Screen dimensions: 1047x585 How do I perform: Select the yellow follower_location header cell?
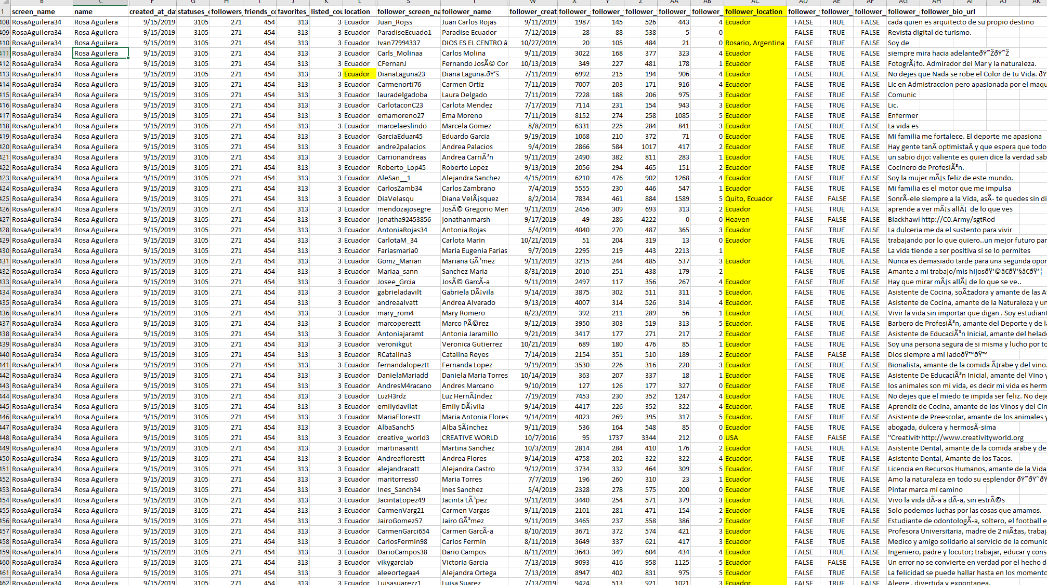click(x=755, y=11)
